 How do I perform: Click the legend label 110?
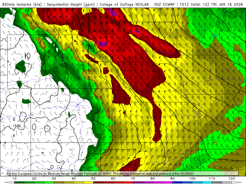coord(212,178)
